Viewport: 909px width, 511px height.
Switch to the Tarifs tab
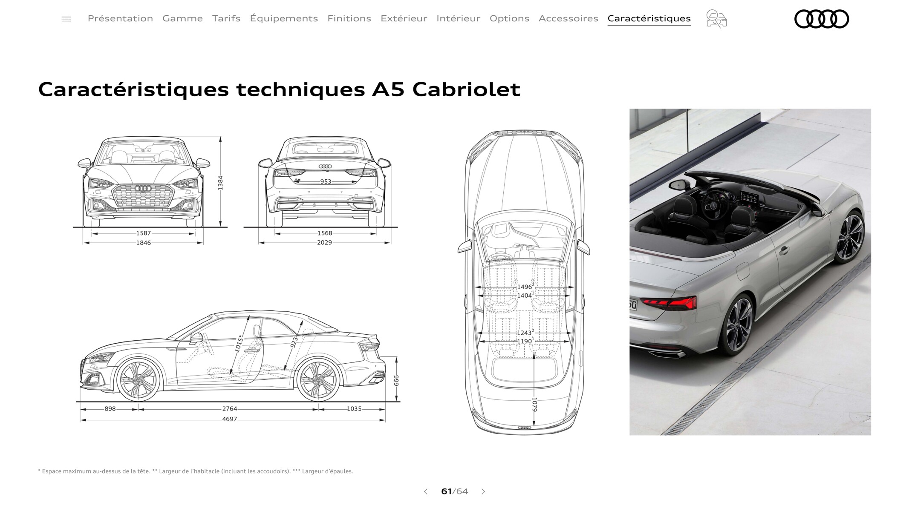(x=226, y=19)
